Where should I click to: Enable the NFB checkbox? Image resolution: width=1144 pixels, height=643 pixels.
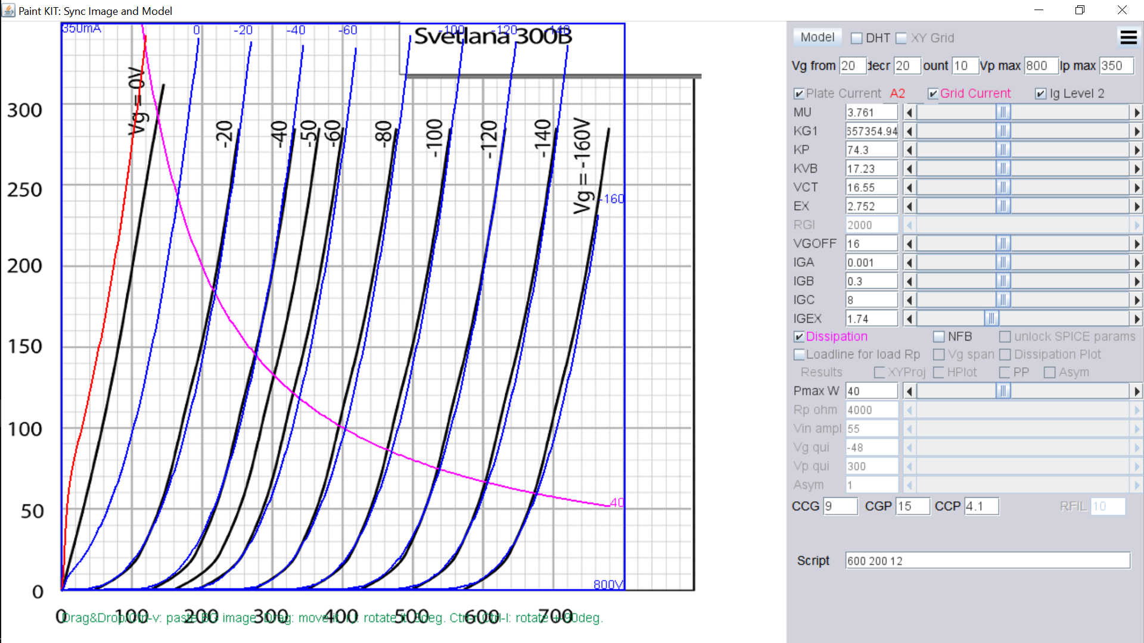939,337
